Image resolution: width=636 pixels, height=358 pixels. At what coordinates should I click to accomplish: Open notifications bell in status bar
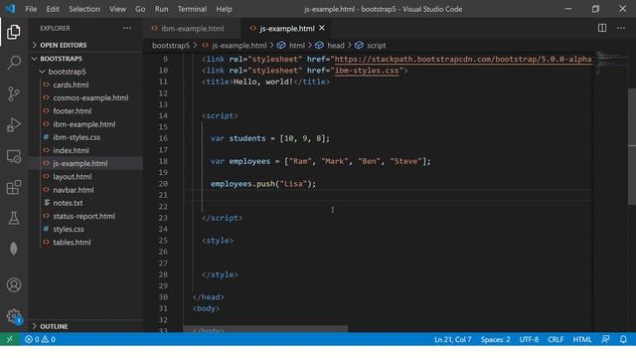(x=623, y=339)
